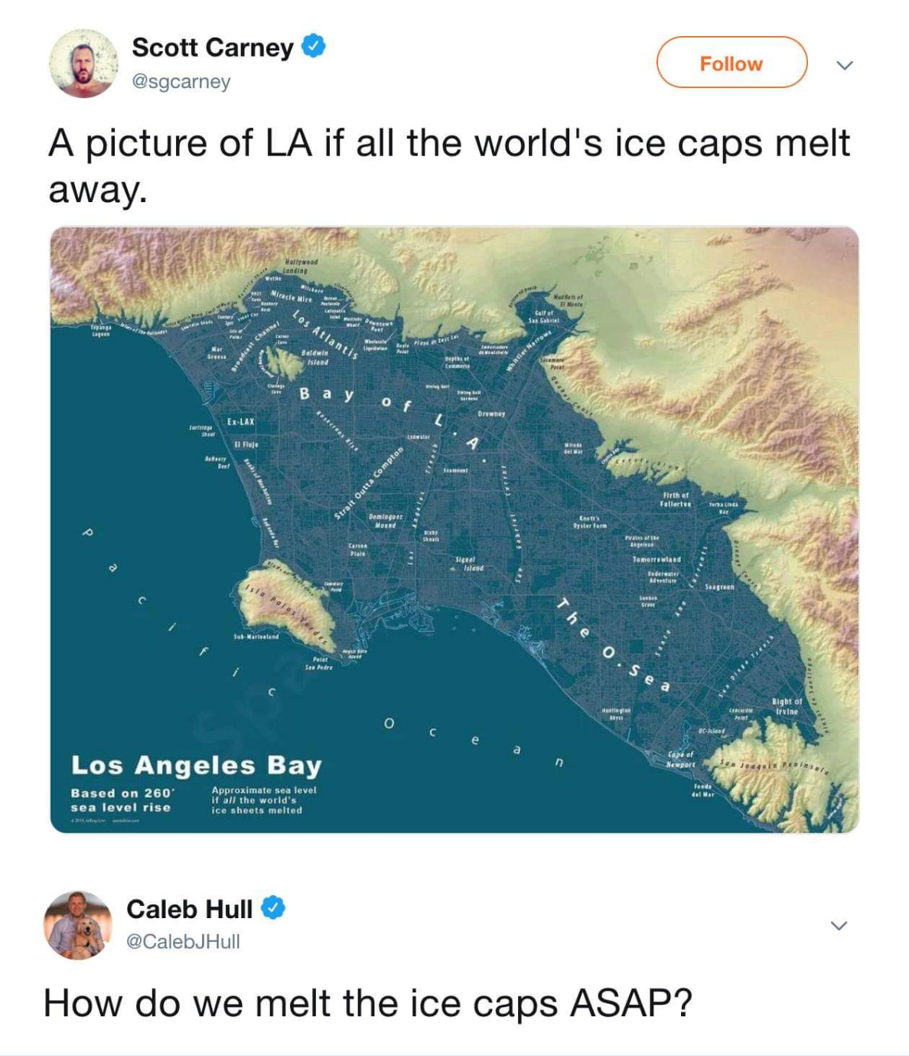
Task: Click the "Tomorrowland" label on the map
Action: coord(656,560)
